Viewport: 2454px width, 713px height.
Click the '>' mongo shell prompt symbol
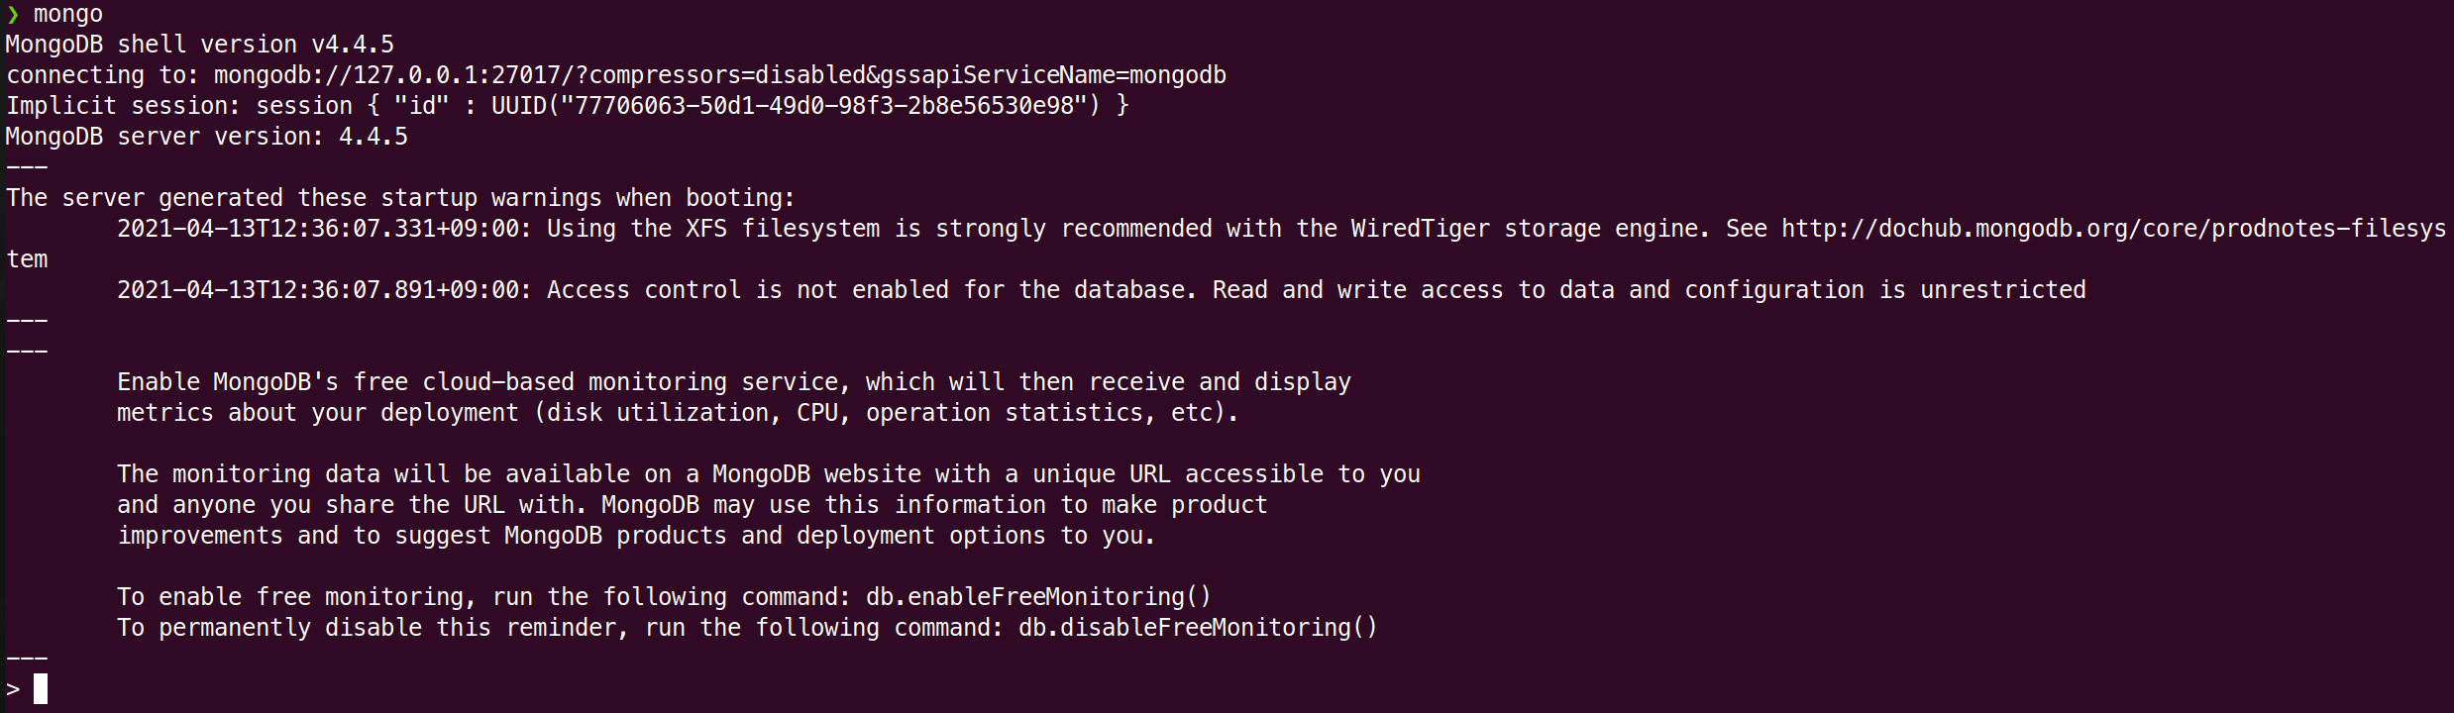click(13, 689)
